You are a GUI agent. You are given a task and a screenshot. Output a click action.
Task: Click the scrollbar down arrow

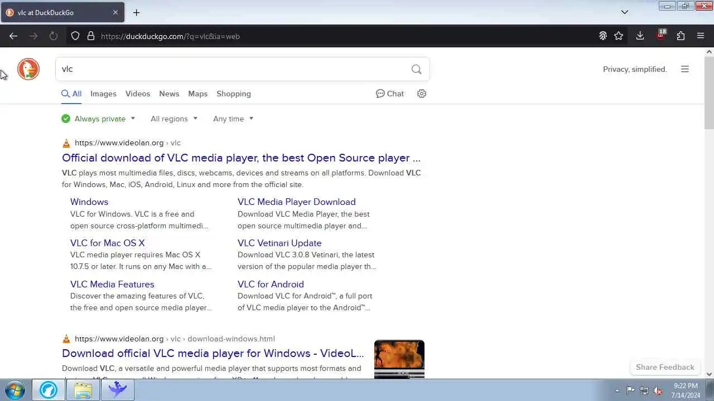point(709,374)
